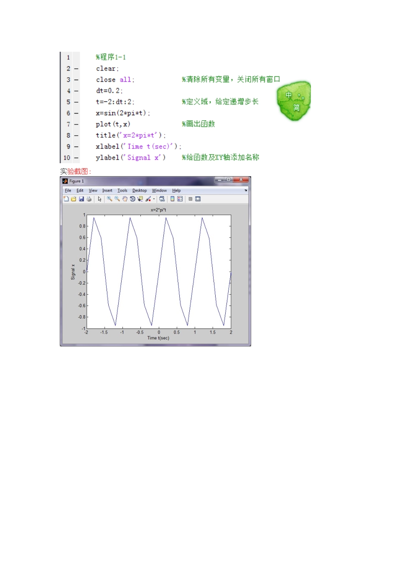The width and height of the screenshot is (397, 561).
Task: Click the title('x=2*pi*t') code line
Action: point(131,135)
